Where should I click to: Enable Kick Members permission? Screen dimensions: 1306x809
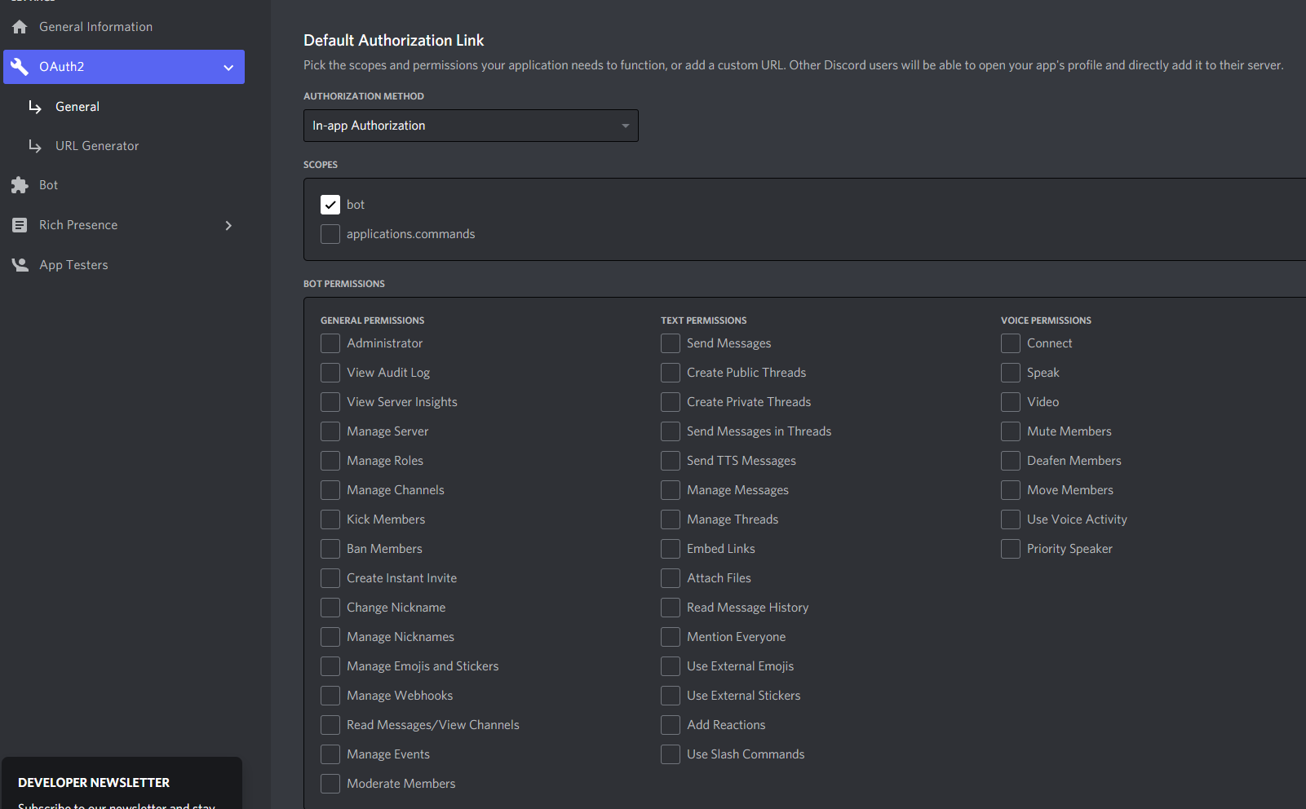point(330,519)
